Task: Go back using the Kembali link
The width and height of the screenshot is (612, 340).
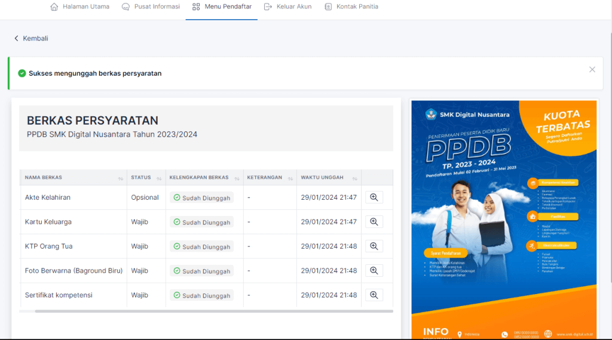Action: pyautogui.click(x=31, y=38)
